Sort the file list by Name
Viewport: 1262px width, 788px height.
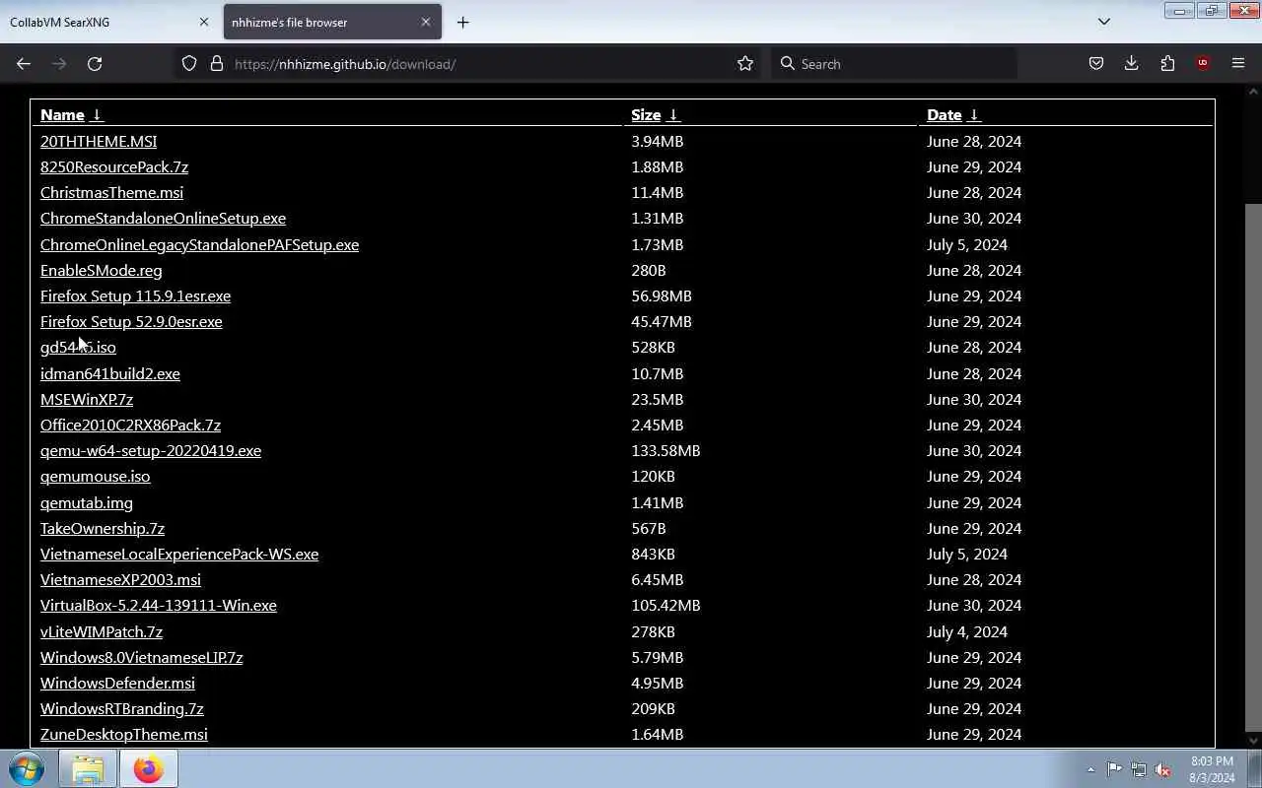click(71, 115)
